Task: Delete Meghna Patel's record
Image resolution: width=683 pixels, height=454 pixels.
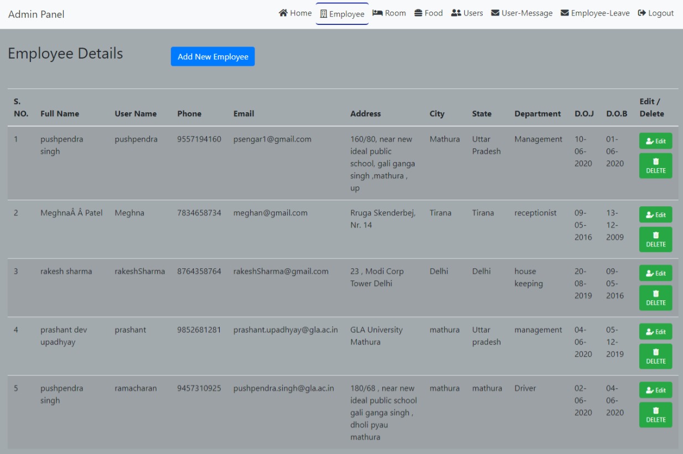Action: tap(656, 239)
